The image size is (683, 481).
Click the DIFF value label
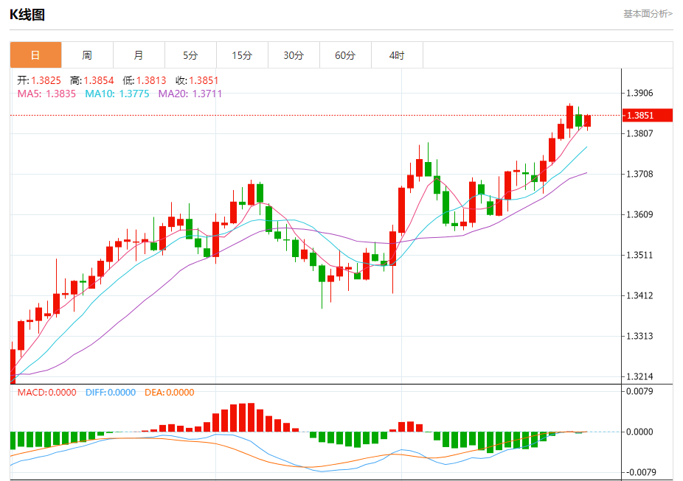tap(110, 393)
